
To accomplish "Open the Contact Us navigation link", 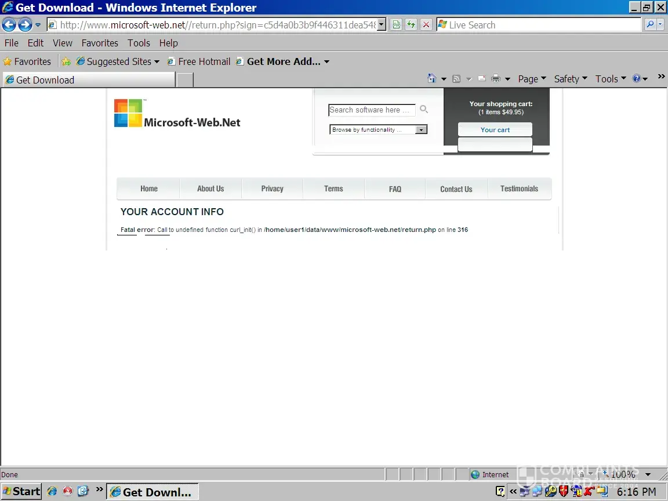I will 456,189.
